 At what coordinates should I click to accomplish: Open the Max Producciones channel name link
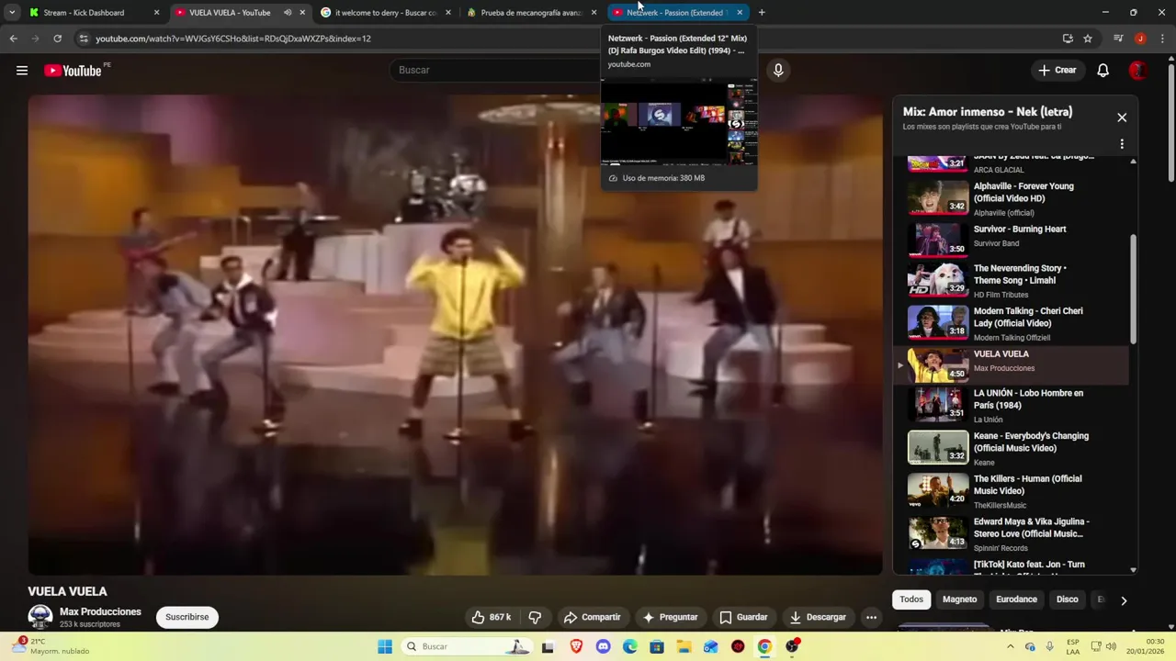(100, 611)
